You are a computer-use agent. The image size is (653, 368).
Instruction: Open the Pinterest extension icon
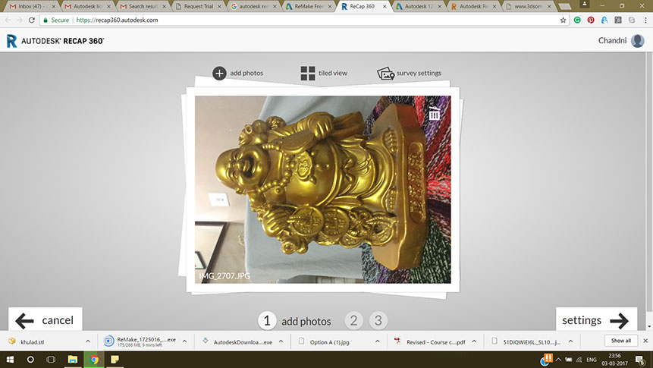[591, 20]
